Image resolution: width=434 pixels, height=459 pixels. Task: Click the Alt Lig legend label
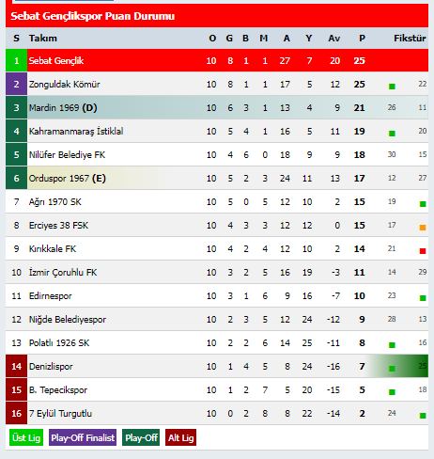click(180, 437)
